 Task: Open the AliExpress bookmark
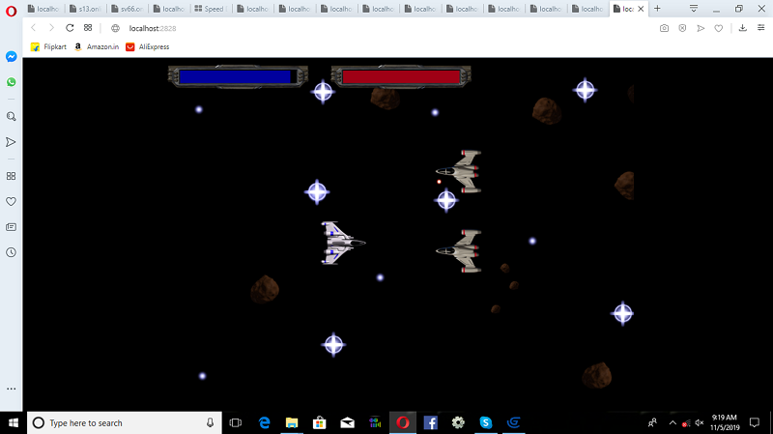148,46
